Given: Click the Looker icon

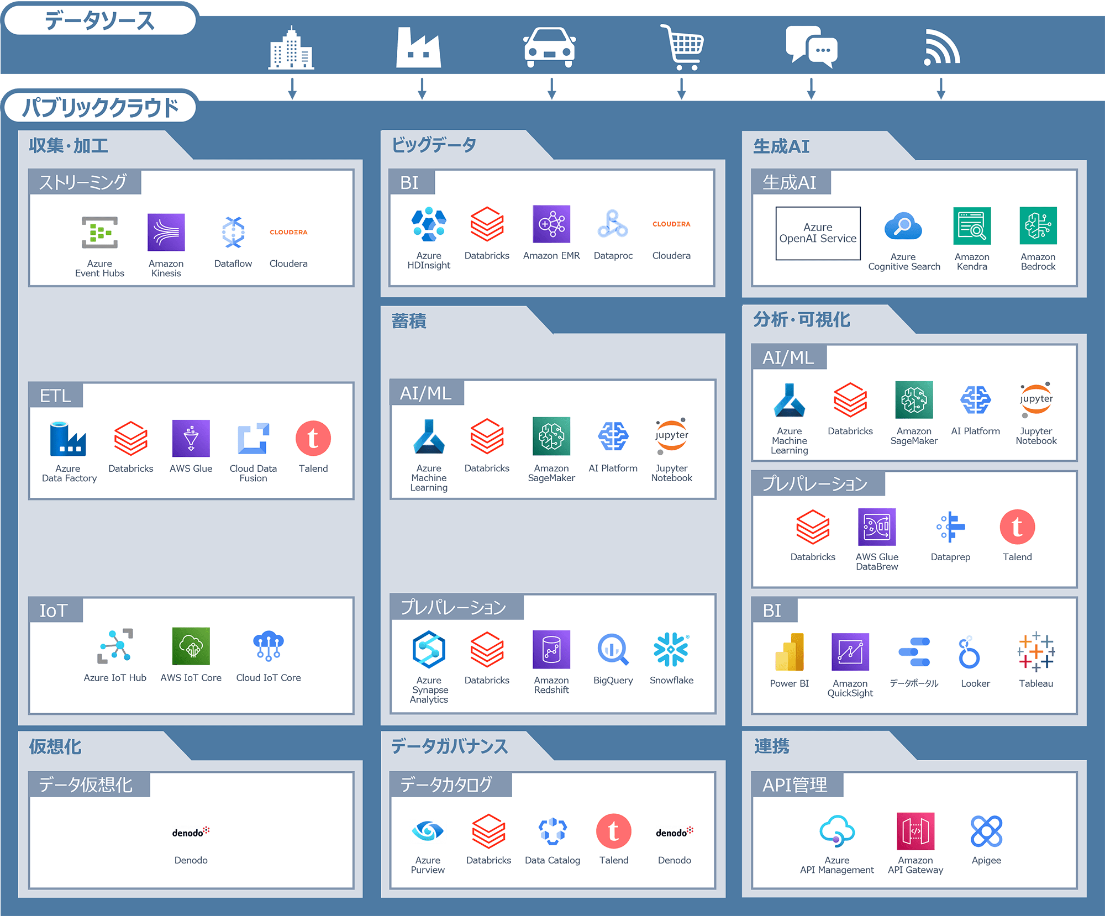Looking at the screenshot, I should pos(969,652).
